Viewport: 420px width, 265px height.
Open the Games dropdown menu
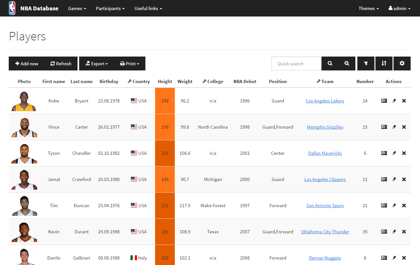point(77,8)
